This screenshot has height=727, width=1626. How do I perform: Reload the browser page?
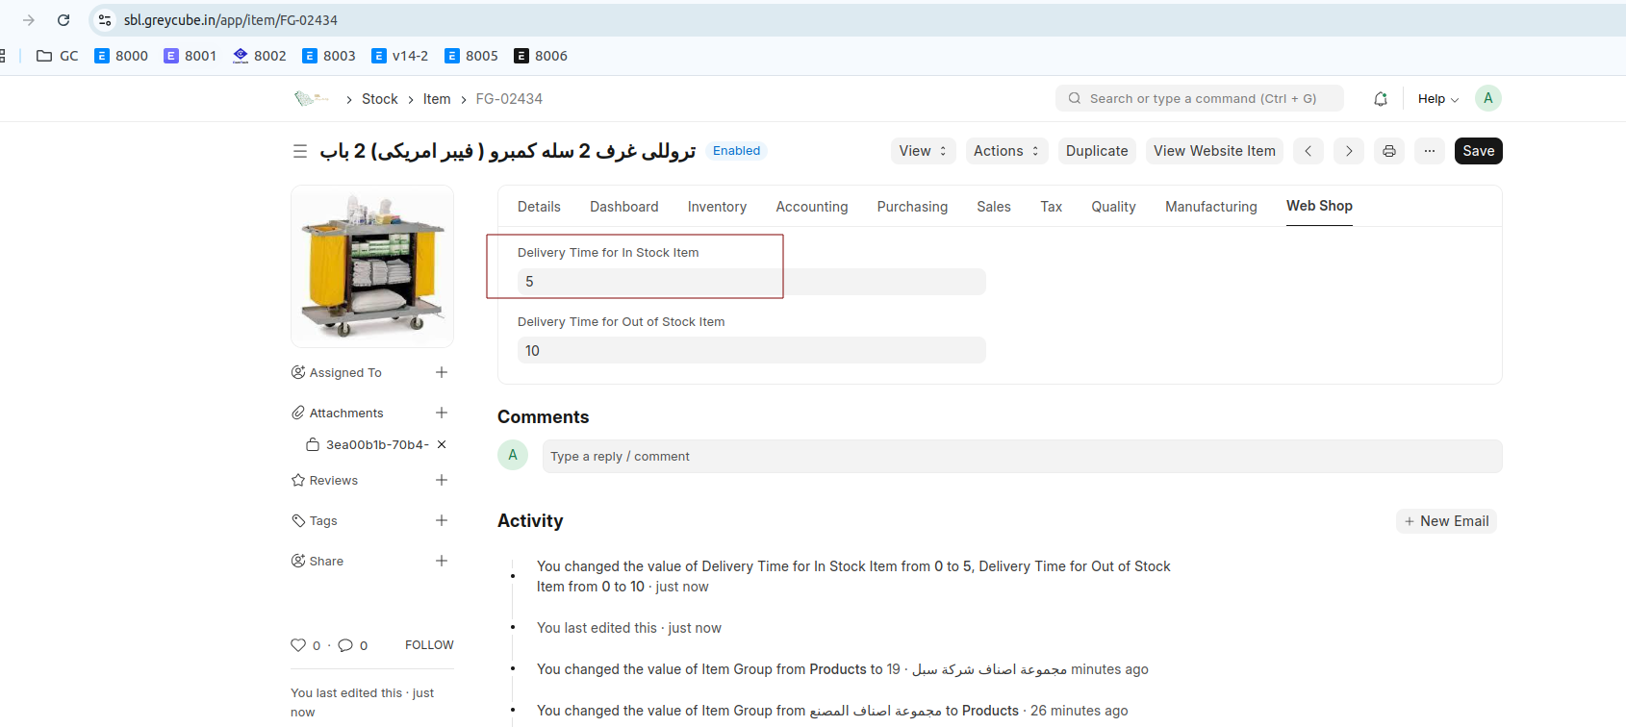point(64,20)
